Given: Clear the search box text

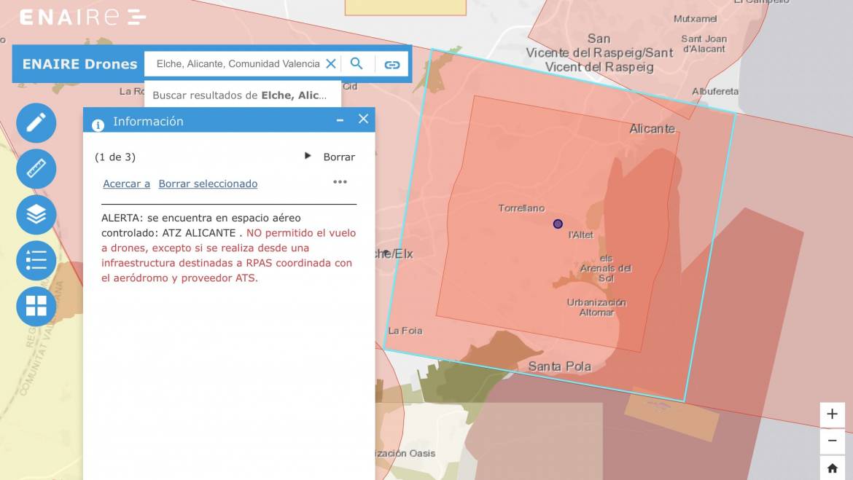Looking at the screenshot, I should tap(331, 64).
